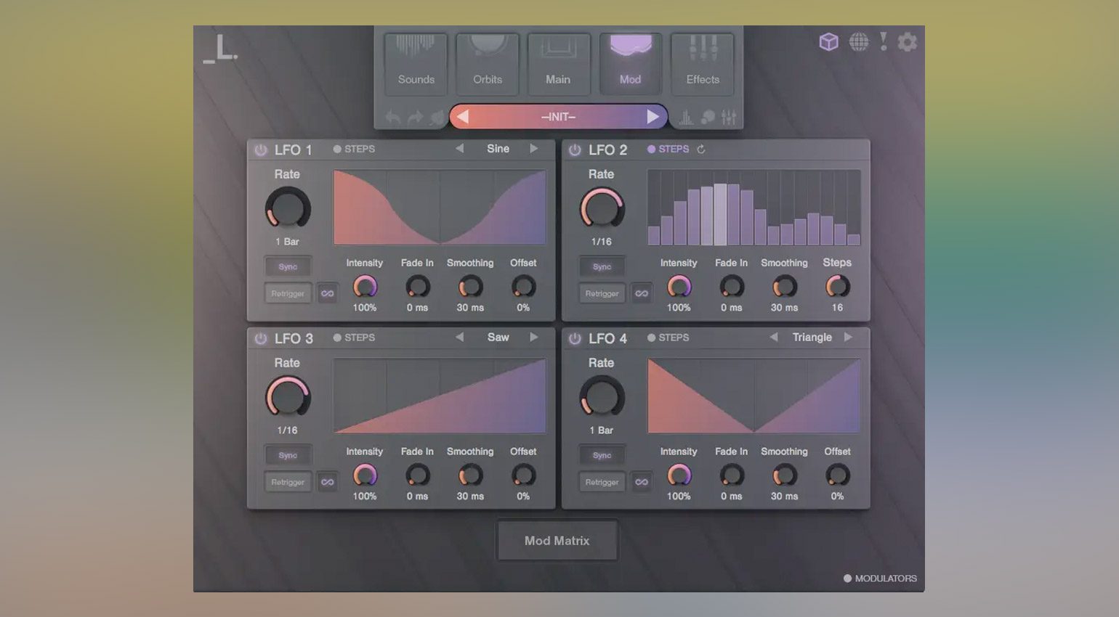
Task: Click the LFO 2 Intensity knob
Action: (679, 287)
